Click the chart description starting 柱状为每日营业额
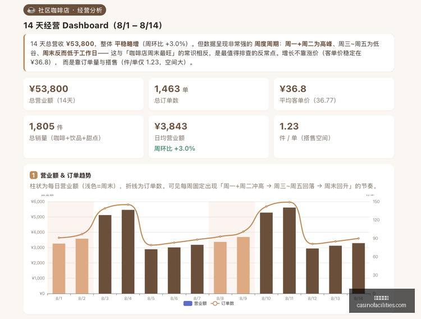The width and height of the screenshot is (421, 319). pos(204,186)
